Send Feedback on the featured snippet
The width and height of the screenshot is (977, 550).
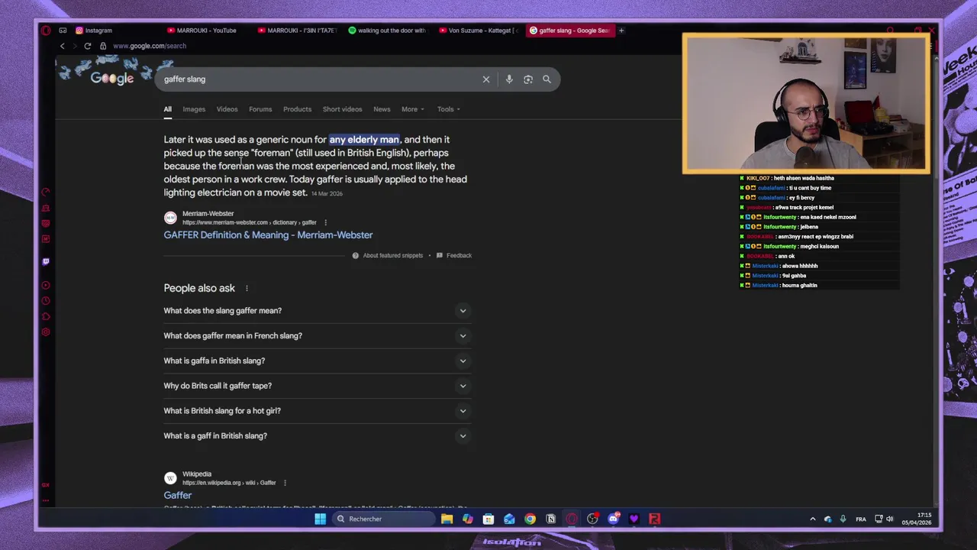coord(453,256)
